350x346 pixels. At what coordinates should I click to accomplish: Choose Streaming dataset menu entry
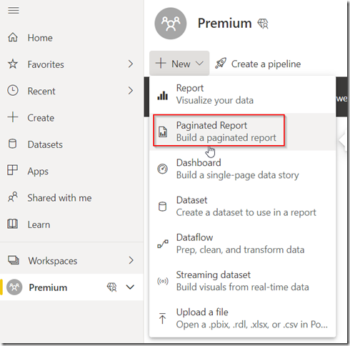pyautogui.click(x=242, y=281)
